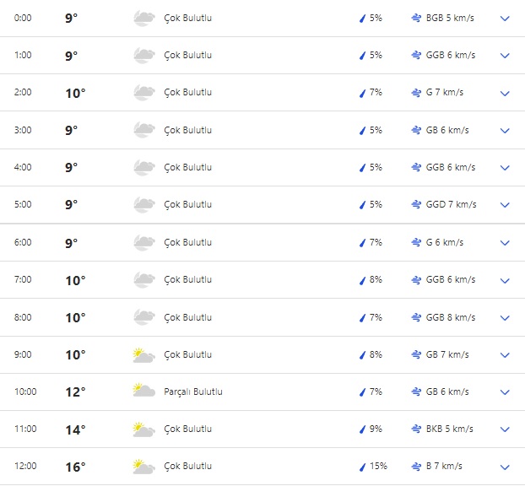The height and width of the screenshot is (486, 525).
Task: Click the cloudy weather icon at 0:00
Action: click(x=144, y=18)
